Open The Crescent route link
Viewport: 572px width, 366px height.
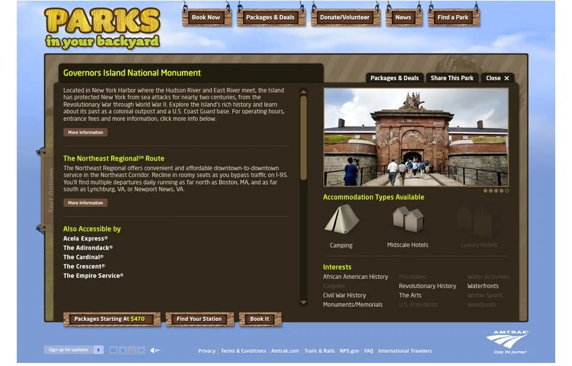[x=84, y=267]
